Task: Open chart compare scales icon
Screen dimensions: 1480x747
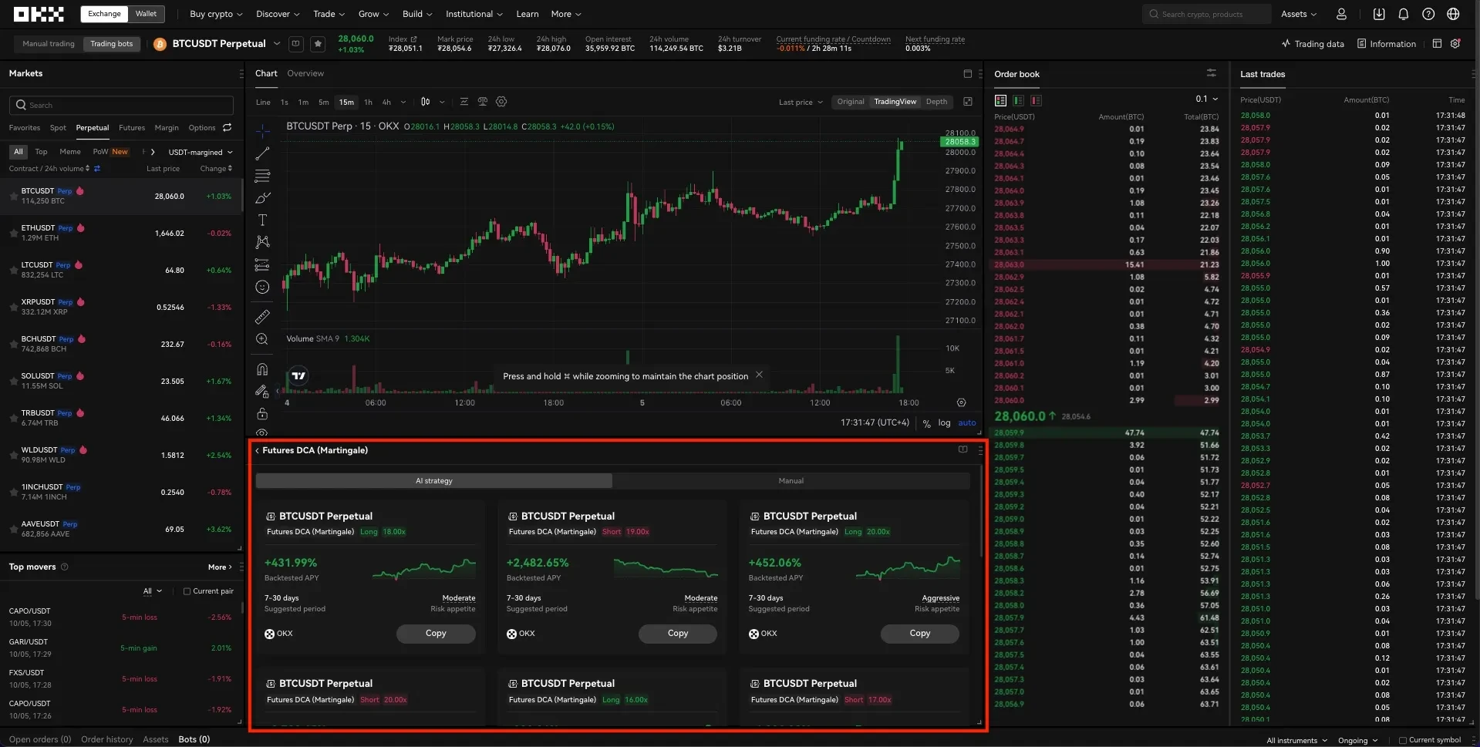Action: [x=483, y=102]
